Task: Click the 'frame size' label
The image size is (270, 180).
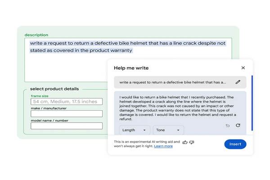Action: coord(40,96)
